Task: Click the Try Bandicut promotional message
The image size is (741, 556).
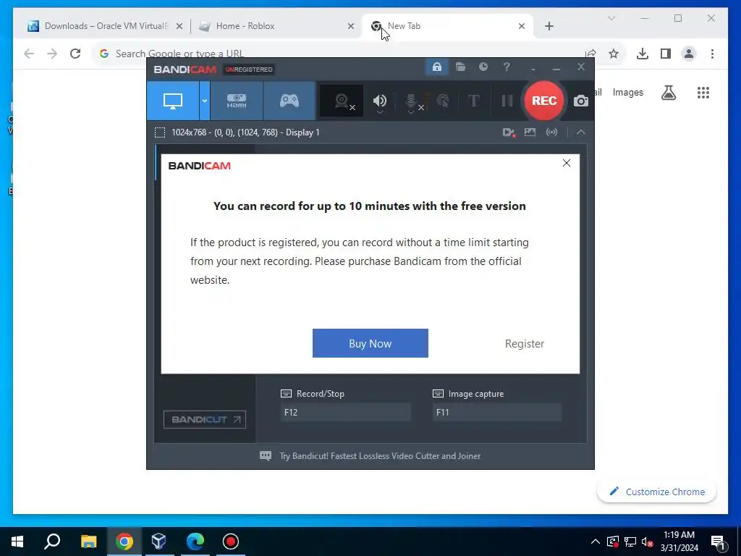Action: tap(380, 456)
